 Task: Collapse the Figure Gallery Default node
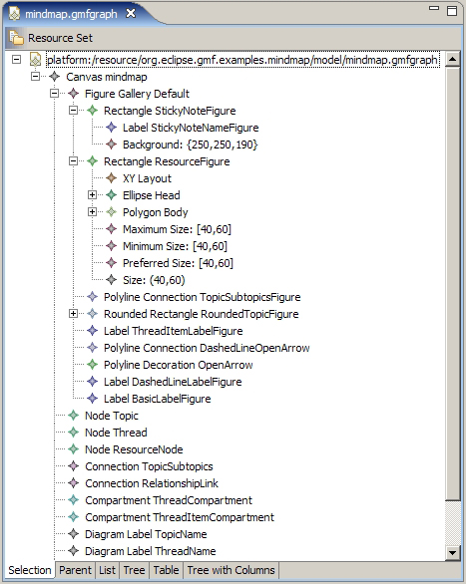[55, 94]
